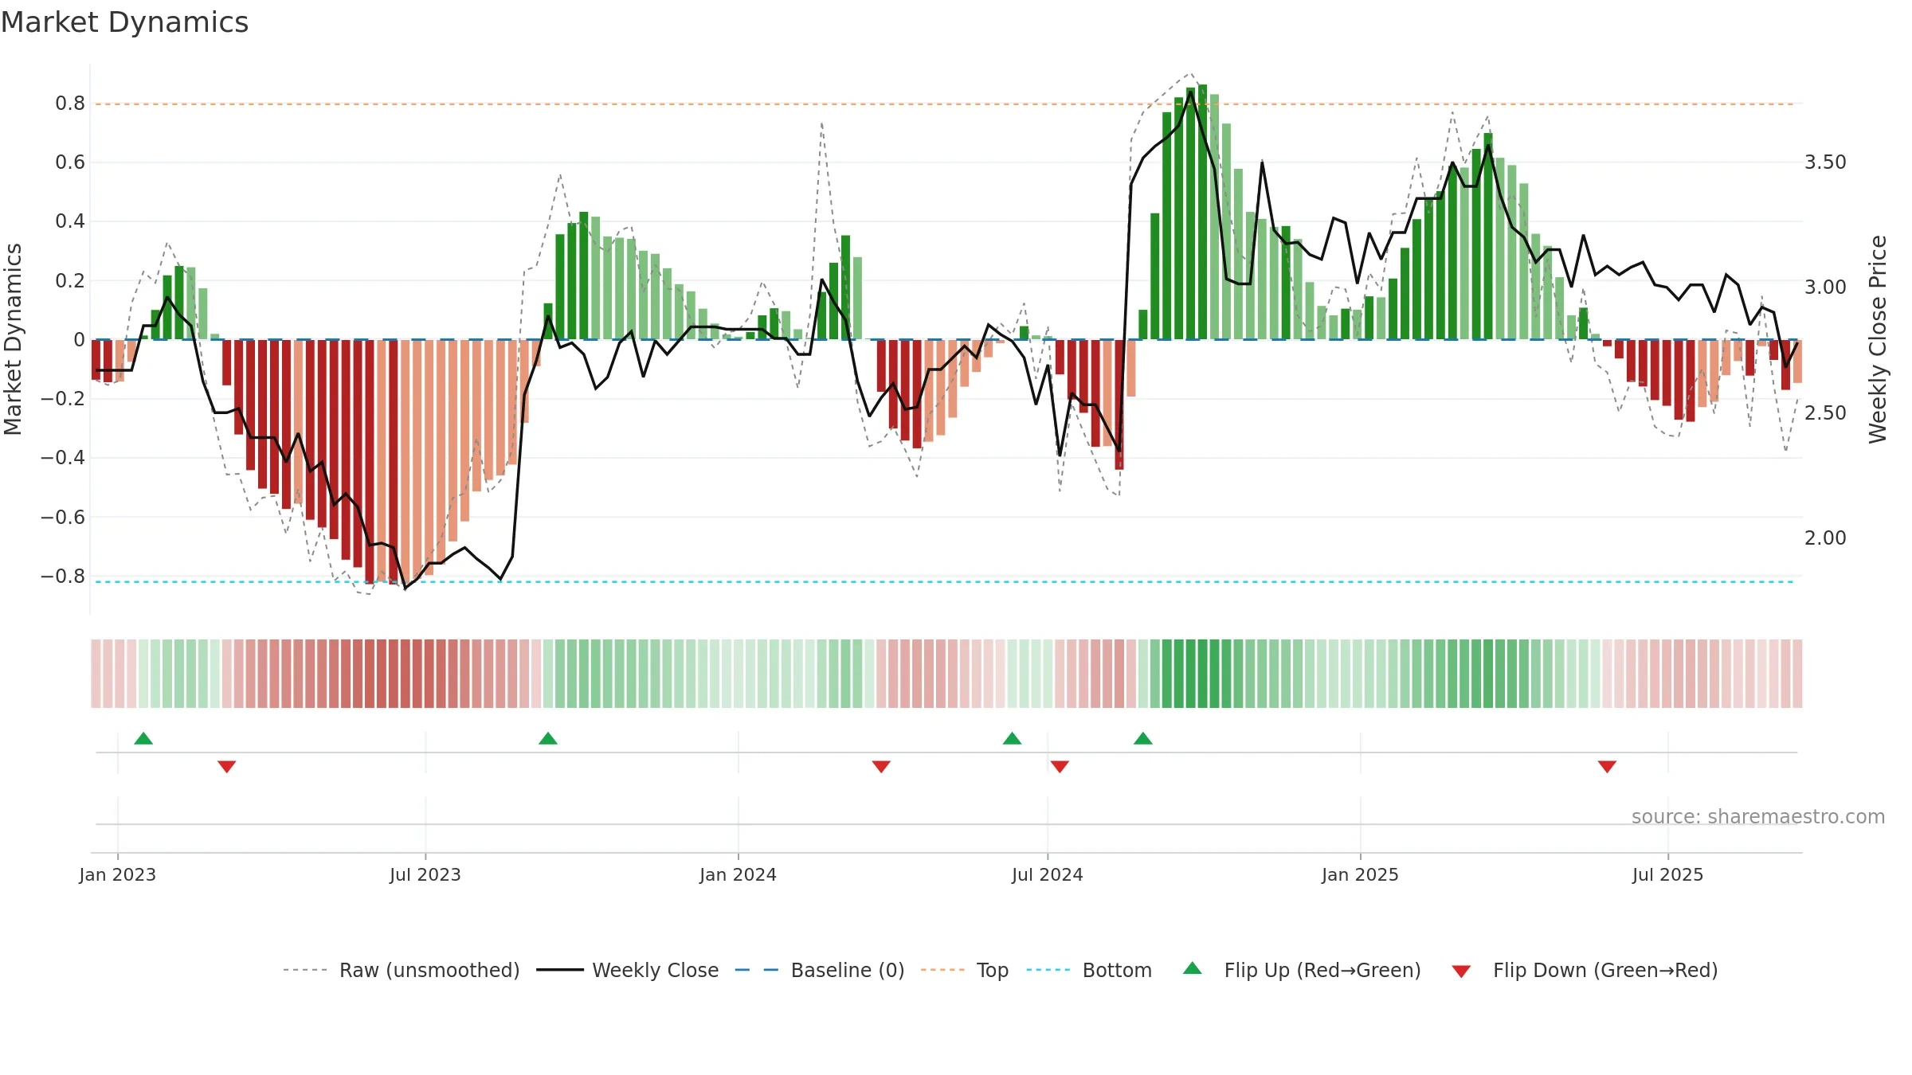Click the Raw (unsmoothed) legend entry

(401, 970)
